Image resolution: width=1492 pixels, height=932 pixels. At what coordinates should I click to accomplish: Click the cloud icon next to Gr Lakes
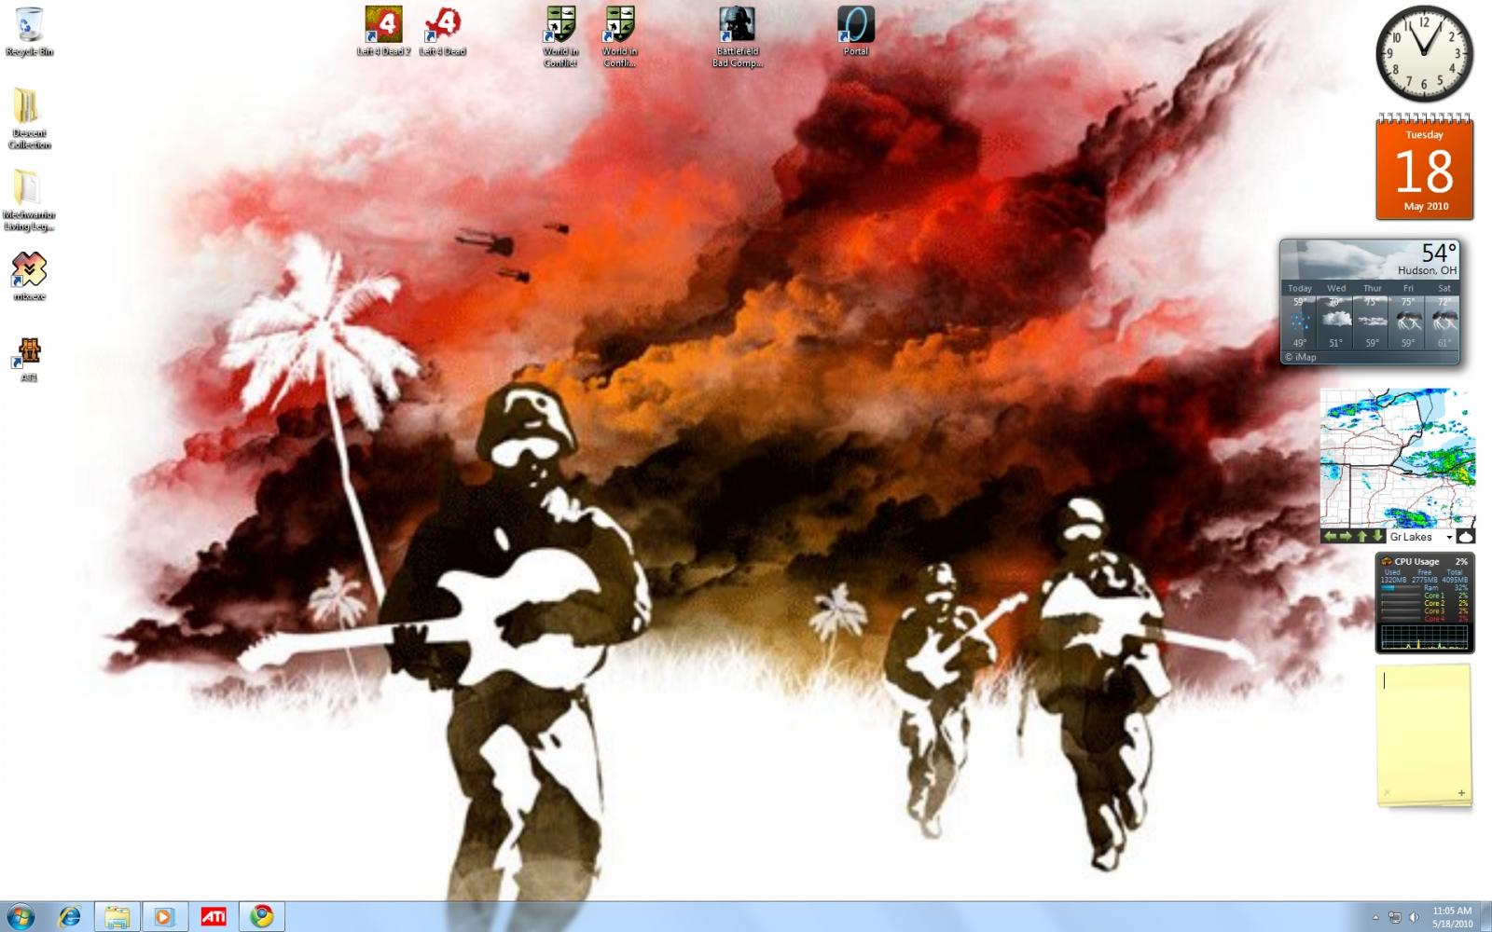[x=1466, y=537]
